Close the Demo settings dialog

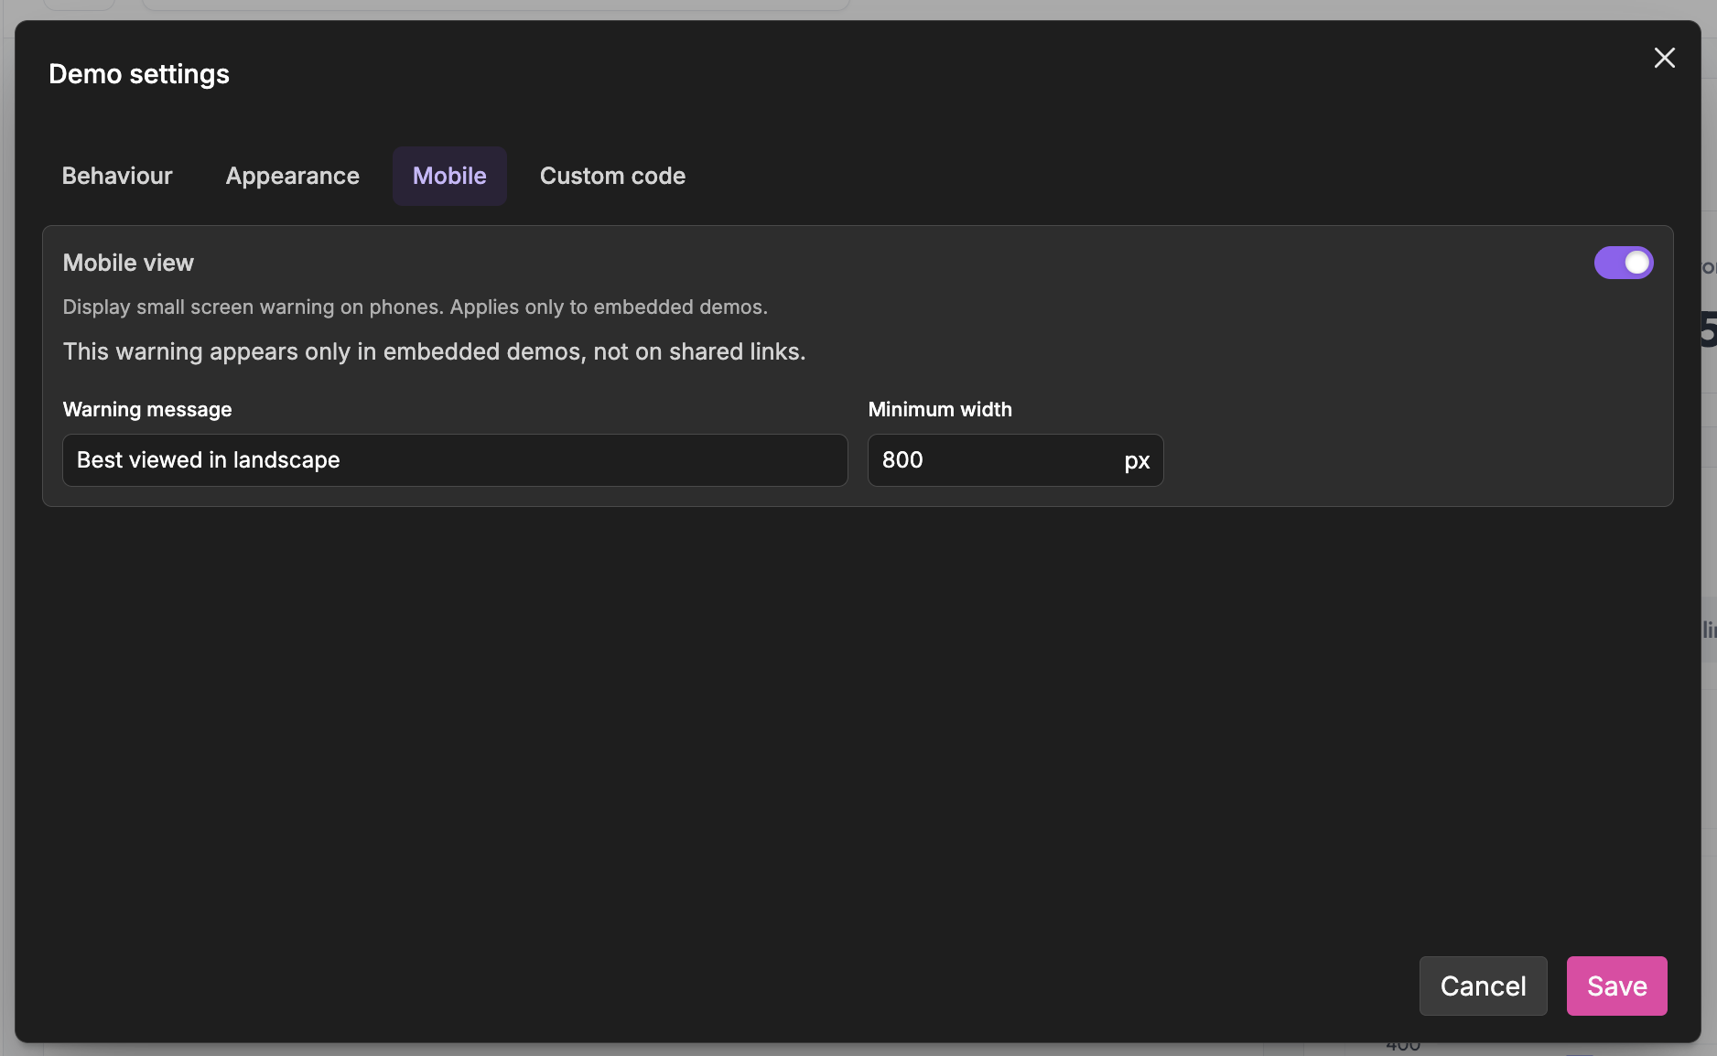coord(1664,58)
